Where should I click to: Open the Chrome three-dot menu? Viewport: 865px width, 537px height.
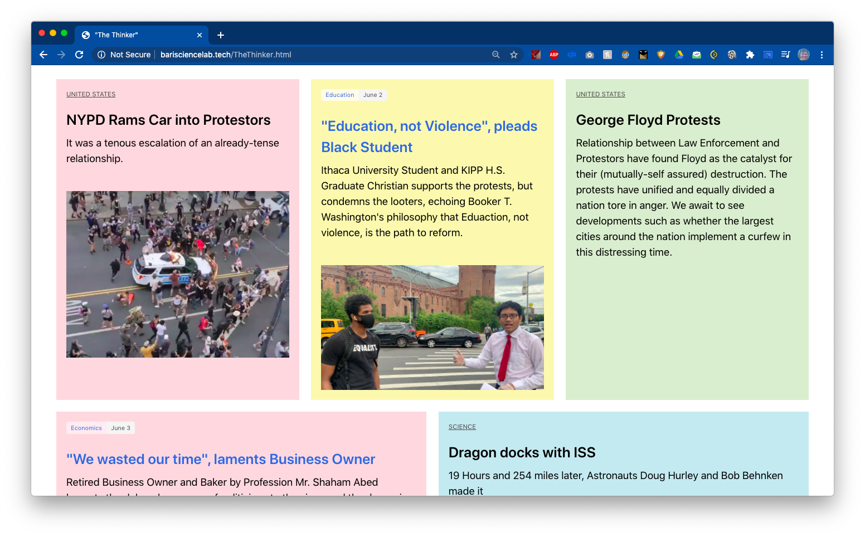(822, 55)
